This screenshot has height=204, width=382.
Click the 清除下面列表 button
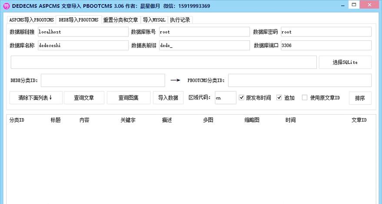[x=36, y=98]
